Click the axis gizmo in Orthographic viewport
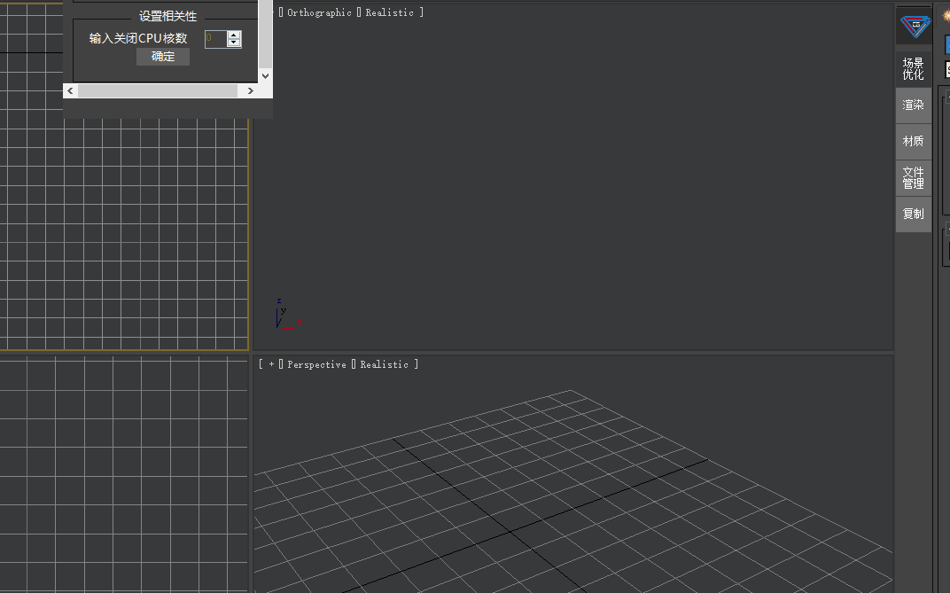This screenshot has width=950, height=593. pos(282,316)
